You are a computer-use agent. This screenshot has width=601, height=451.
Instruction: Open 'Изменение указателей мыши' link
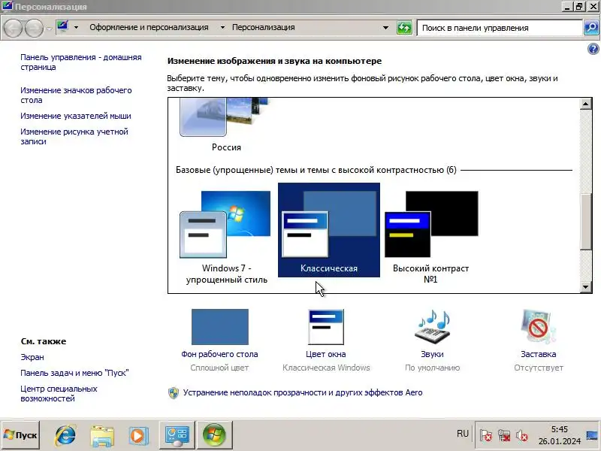(x=76, y=116)
